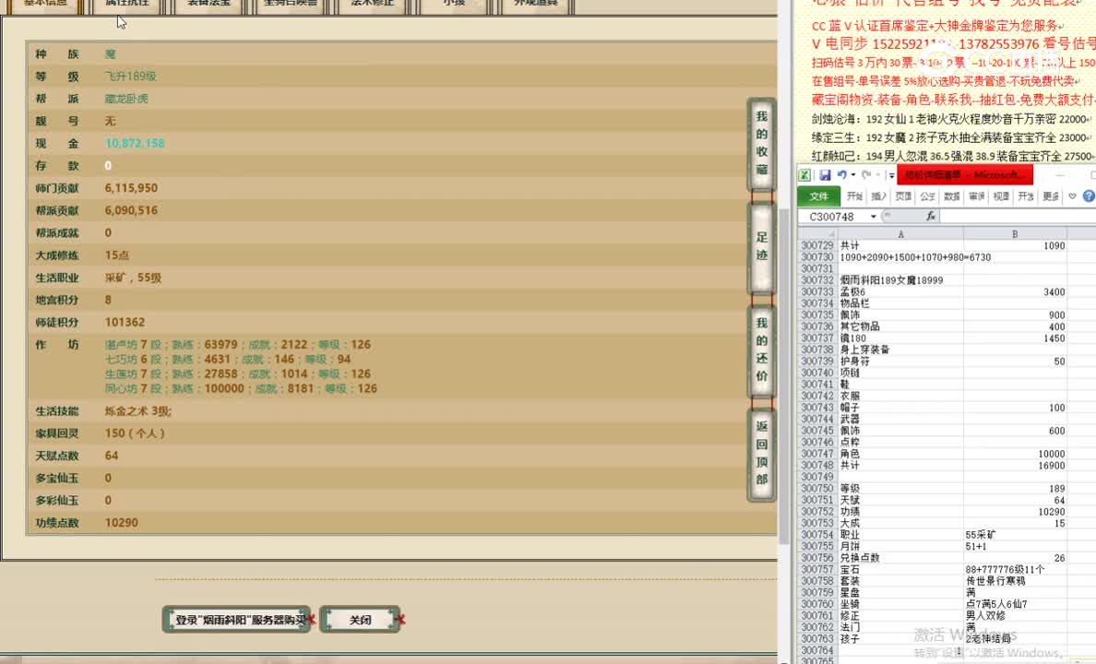The image size is (1096, 664).
Task: Switch to the 数据 ribbon tab
Action: (x=952, y=196)
